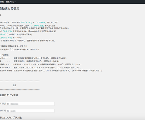The width and height of the screenshot is (145, 120).
Task: Click the line ending 記事を作成する準備ができました
Action: click(x=27, y=41)
